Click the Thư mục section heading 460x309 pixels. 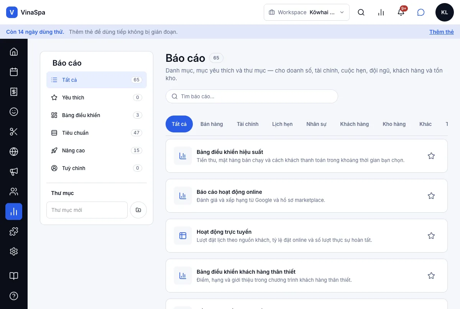tap(62, 193)
